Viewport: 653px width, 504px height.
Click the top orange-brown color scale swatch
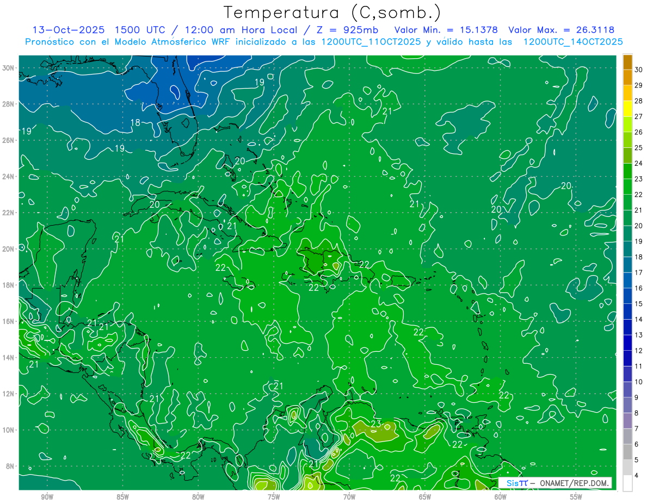[627, 62]
